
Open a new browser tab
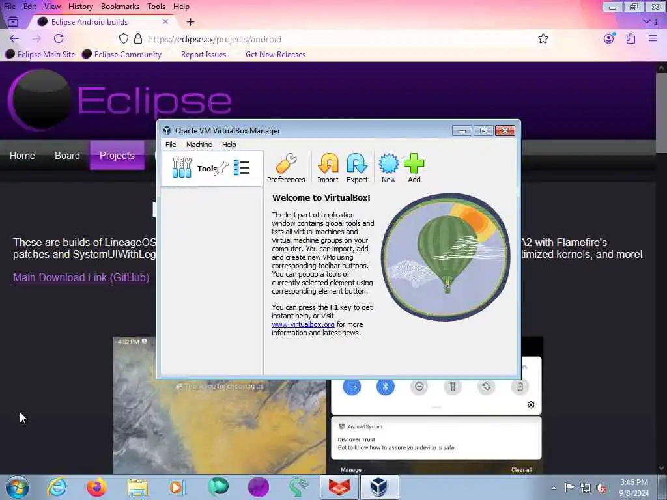click(191, 21)
